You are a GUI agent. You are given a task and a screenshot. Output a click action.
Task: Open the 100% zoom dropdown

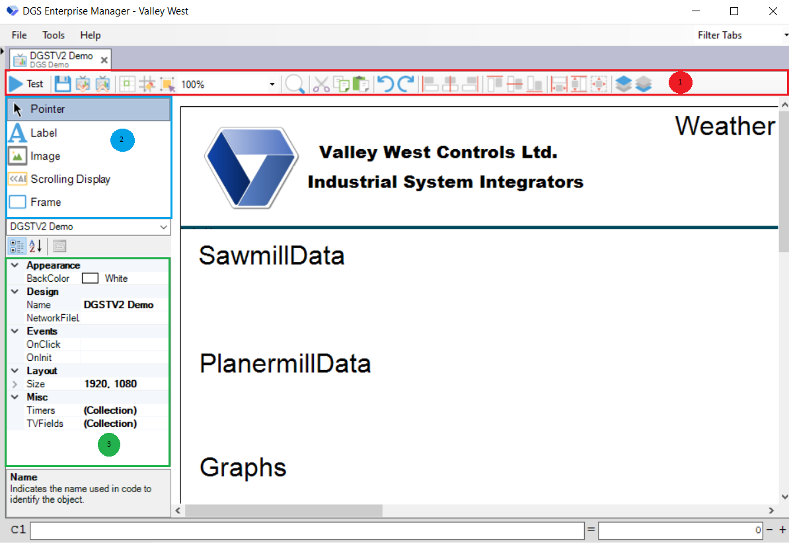pyautogui.click(x=272, y=84)
